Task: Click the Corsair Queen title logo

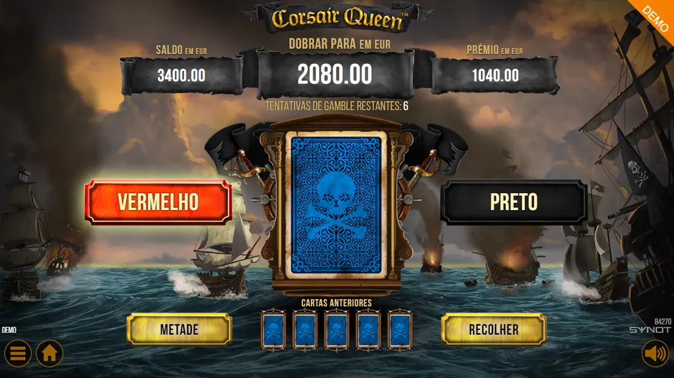Action: click(337, 18)
